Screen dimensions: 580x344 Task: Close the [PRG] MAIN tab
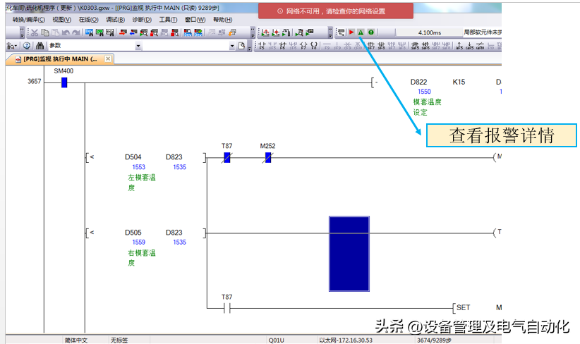pos(109,60)
